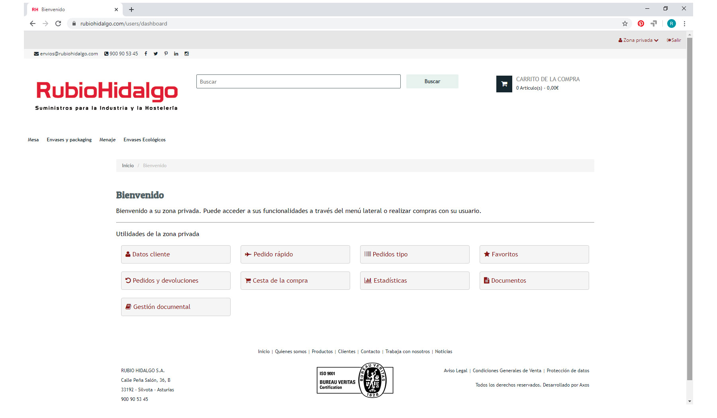
Task: Click the ISO 9001 Bureau Veritas badge
Action: click(x=355, y=380)
